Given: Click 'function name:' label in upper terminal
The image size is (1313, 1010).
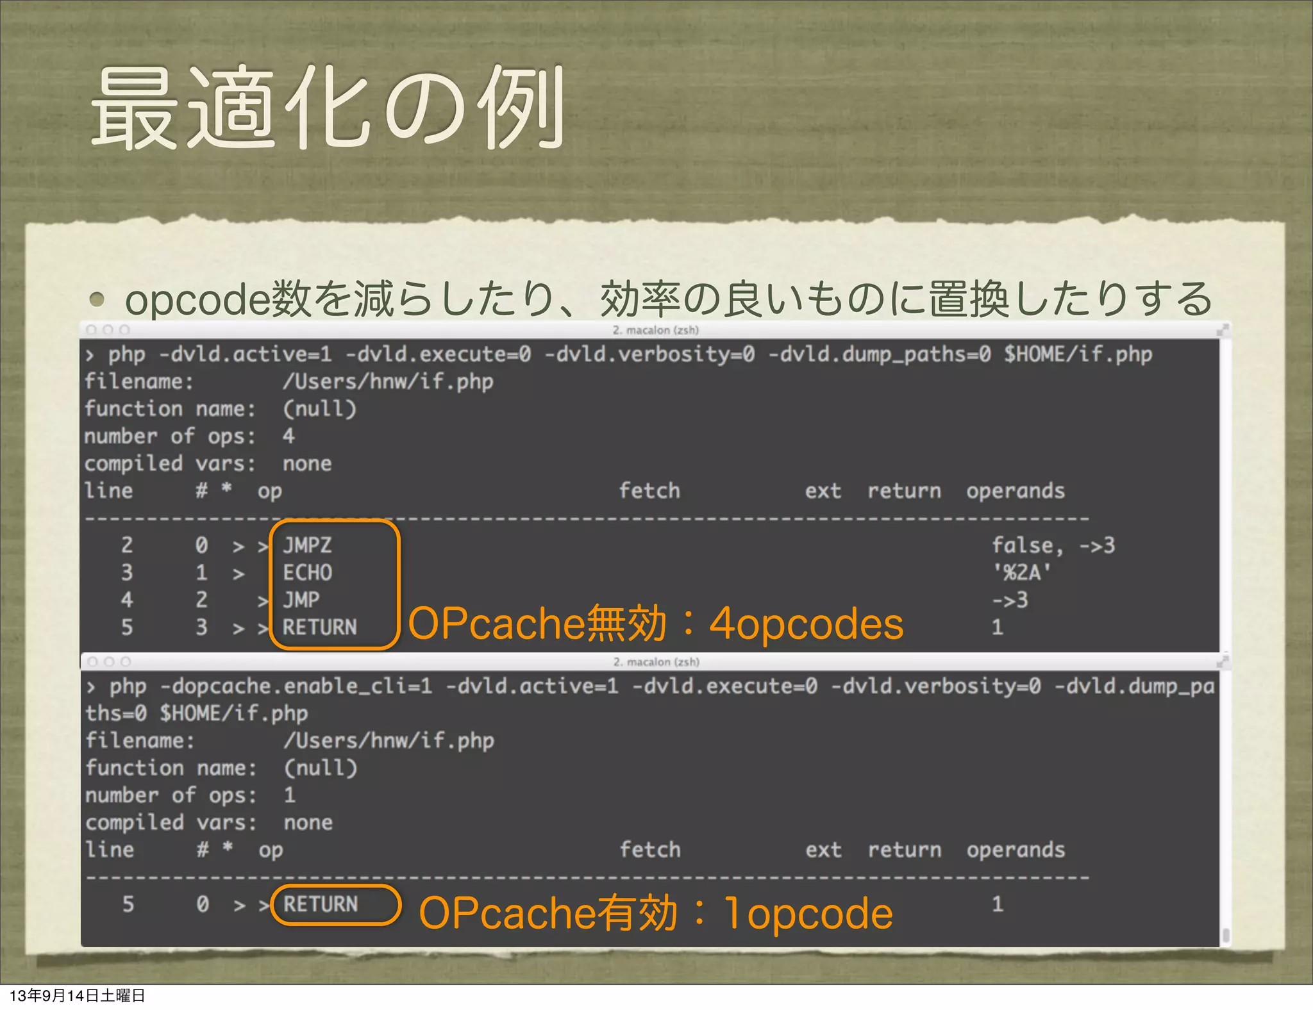Looking at the screenshot, I should (170, 409).
